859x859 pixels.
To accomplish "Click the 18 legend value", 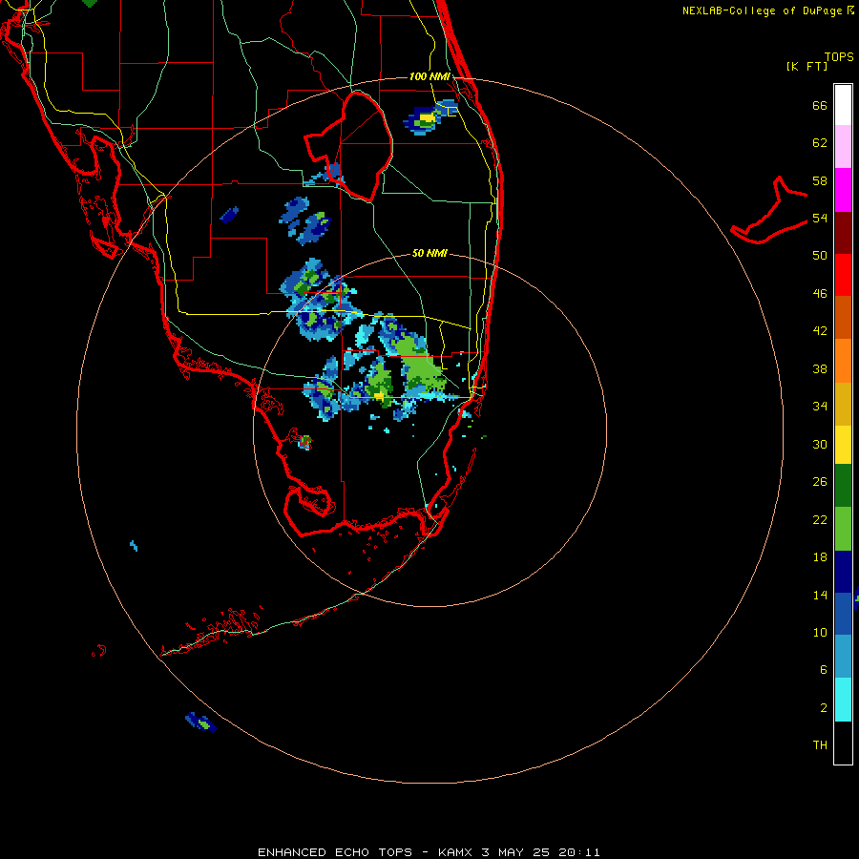I will [x=820, y=557].
